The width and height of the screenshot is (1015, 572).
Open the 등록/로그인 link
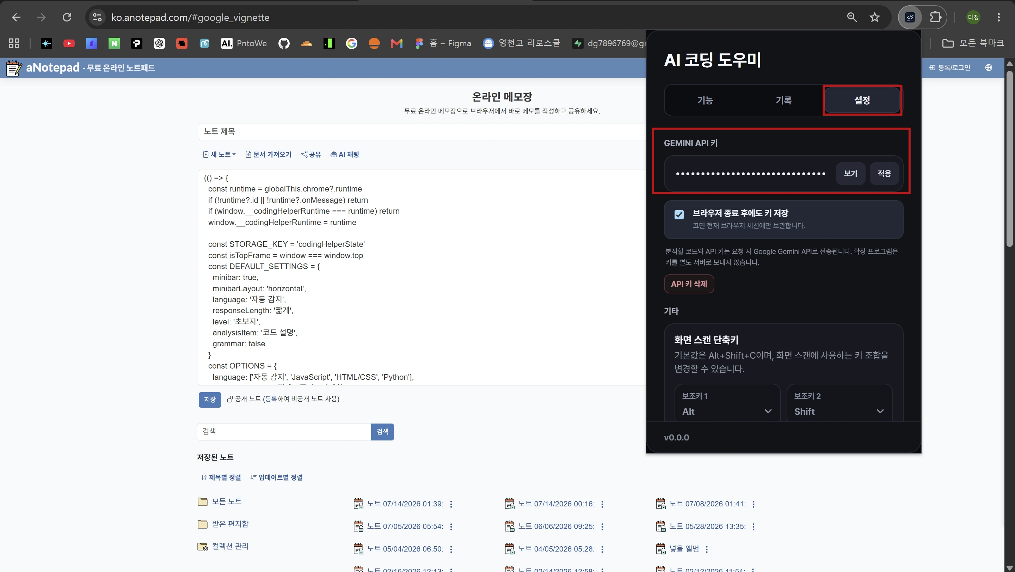[x=949, y=67]
